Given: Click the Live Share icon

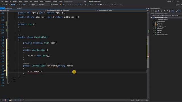Looking at the screenshot, I should click(x=177, y=5).
